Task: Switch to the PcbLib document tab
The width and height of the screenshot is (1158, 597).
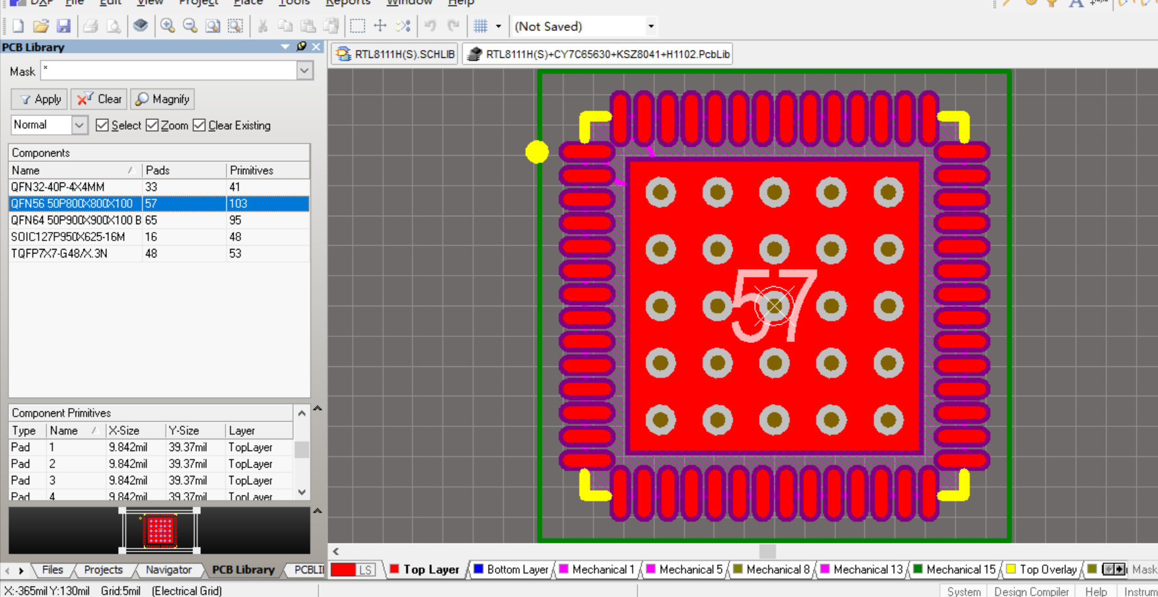Action: coord(598,54)
